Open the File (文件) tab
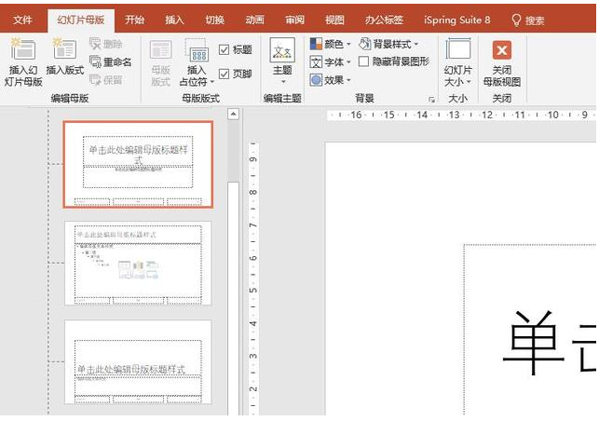This screenshot has width=599, height=421. [22, 20]
